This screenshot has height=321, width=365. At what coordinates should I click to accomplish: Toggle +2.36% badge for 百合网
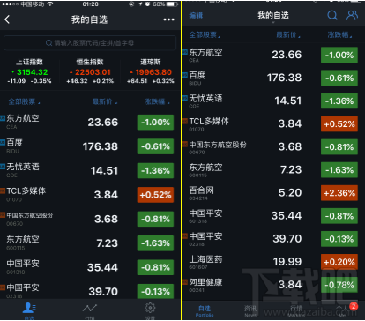click(x=339, y=193)
